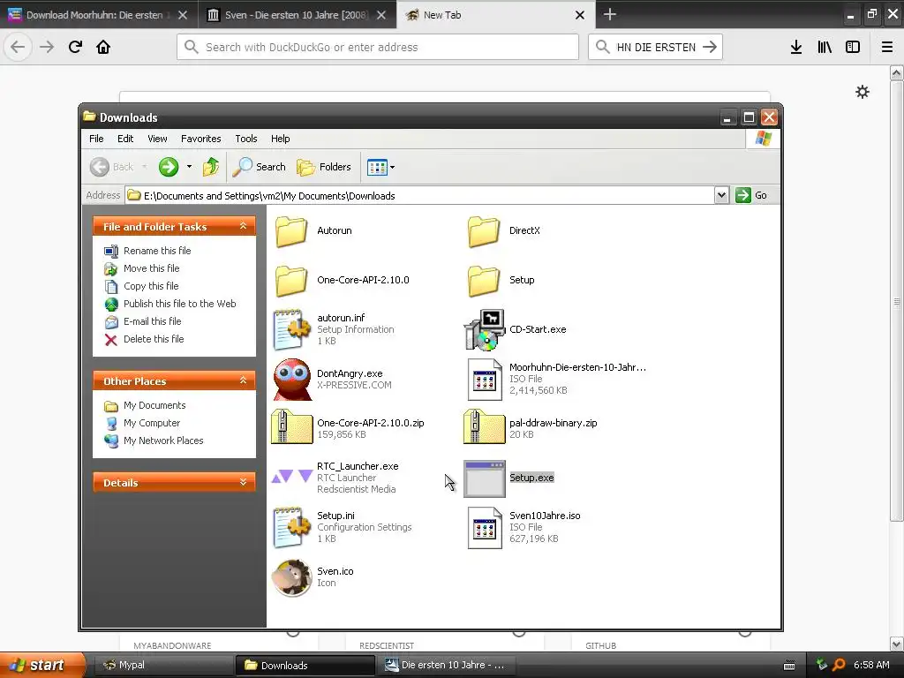Expand the Address bar dropdown
This screenshot has width=904, height=678.
(x=721, y=195)
